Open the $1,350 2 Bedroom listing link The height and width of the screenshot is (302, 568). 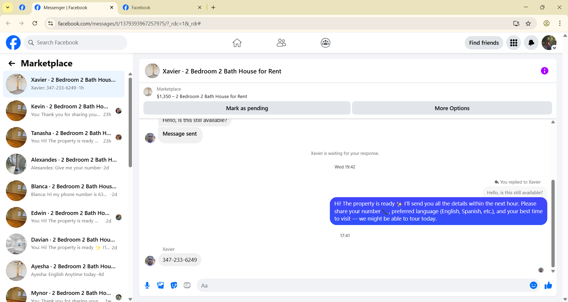[x=202, y=96]
